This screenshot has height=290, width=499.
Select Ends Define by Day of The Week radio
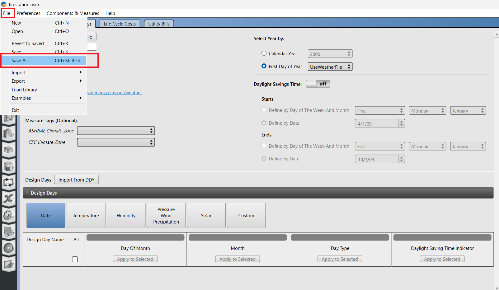264,146
